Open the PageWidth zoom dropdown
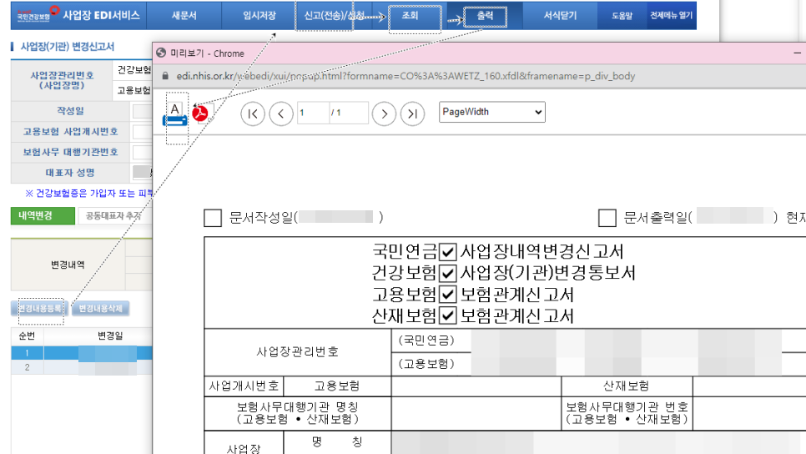The width and height of the screenshot is (806, 454). click(492, 112)
